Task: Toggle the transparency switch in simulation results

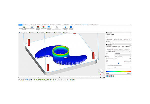Action: [x=130, y=59]
